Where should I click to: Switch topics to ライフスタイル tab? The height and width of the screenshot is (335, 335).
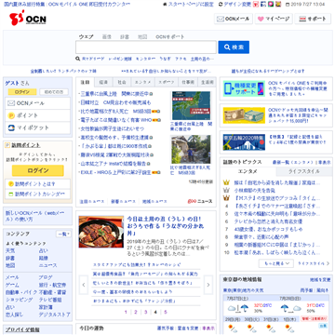304,171
